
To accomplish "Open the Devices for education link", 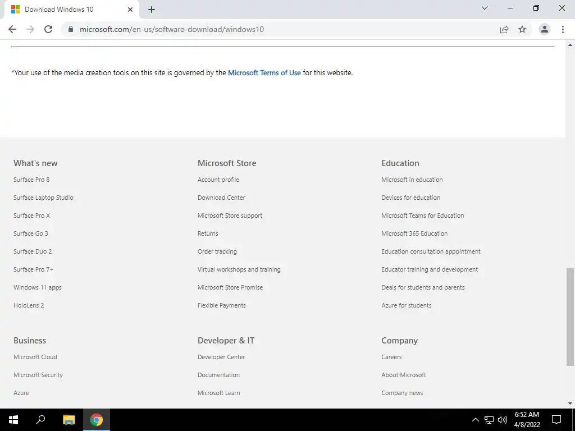I will (x=410, y=198).
